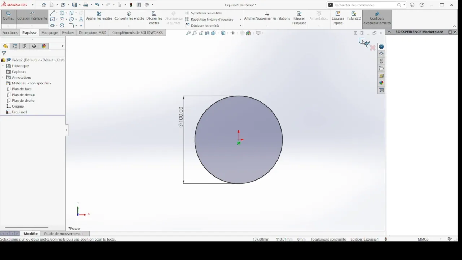Click Déplacer les entités
462x260 pixels.
(202, 26)
